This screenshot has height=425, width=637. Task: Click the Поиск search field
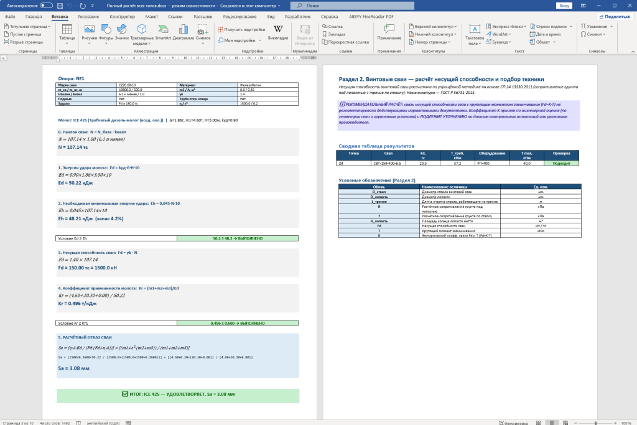[352, 6]
